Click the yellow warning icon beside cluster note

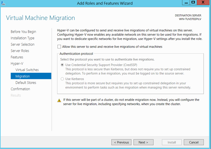[x=59, y=101]
